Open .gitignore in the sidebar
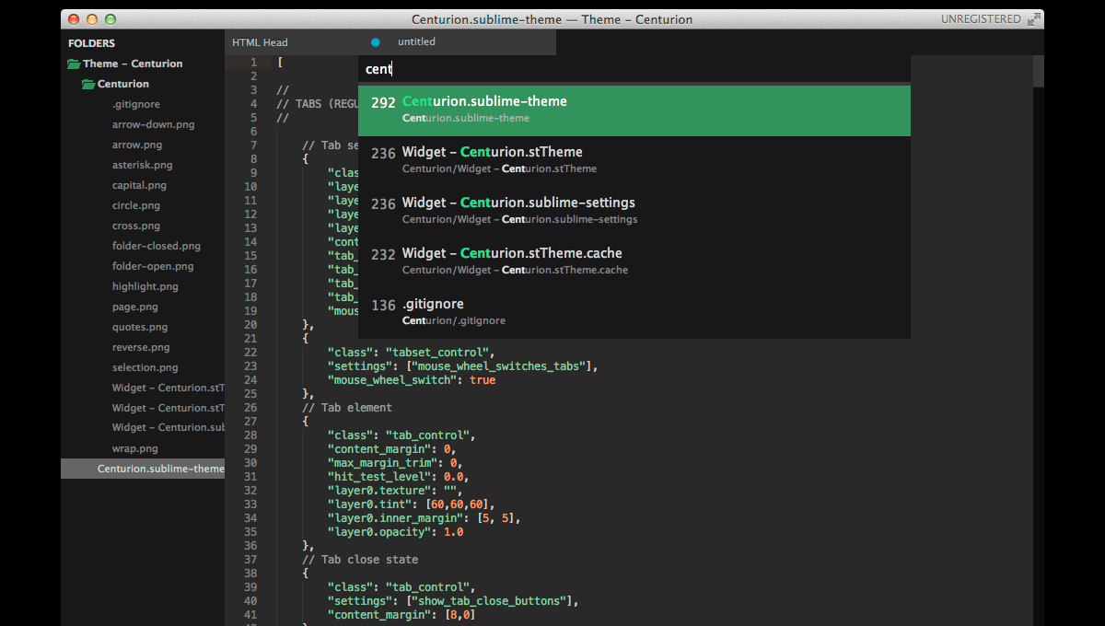Image resolution: width=1105 pixels, height=626 pixels. coord(136,104)
